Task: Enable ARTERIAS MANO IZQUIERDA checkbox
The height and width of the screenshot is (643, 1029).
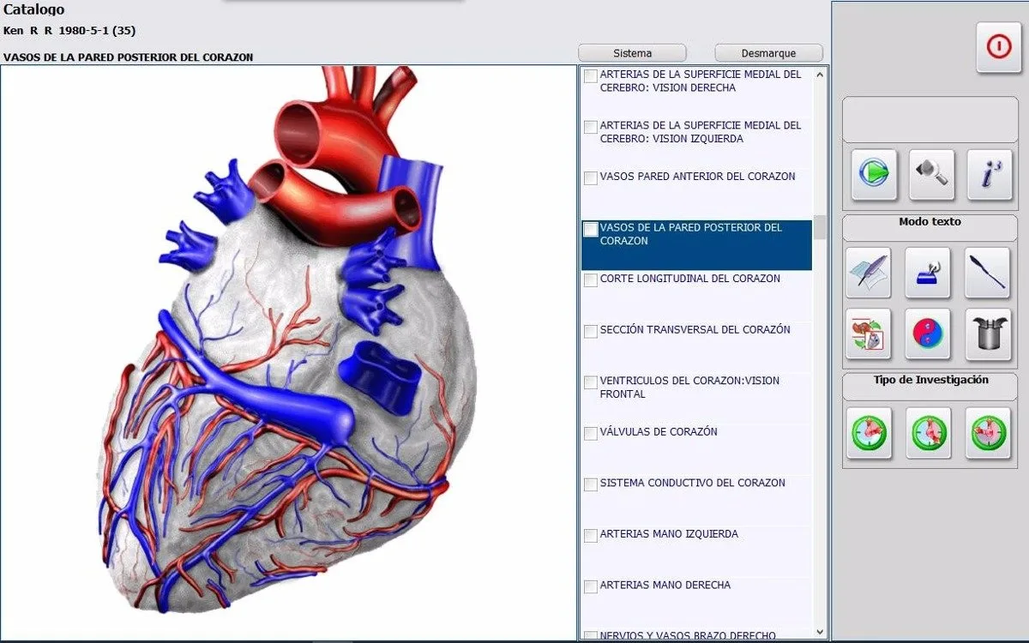Action: (x=591, y=536)
